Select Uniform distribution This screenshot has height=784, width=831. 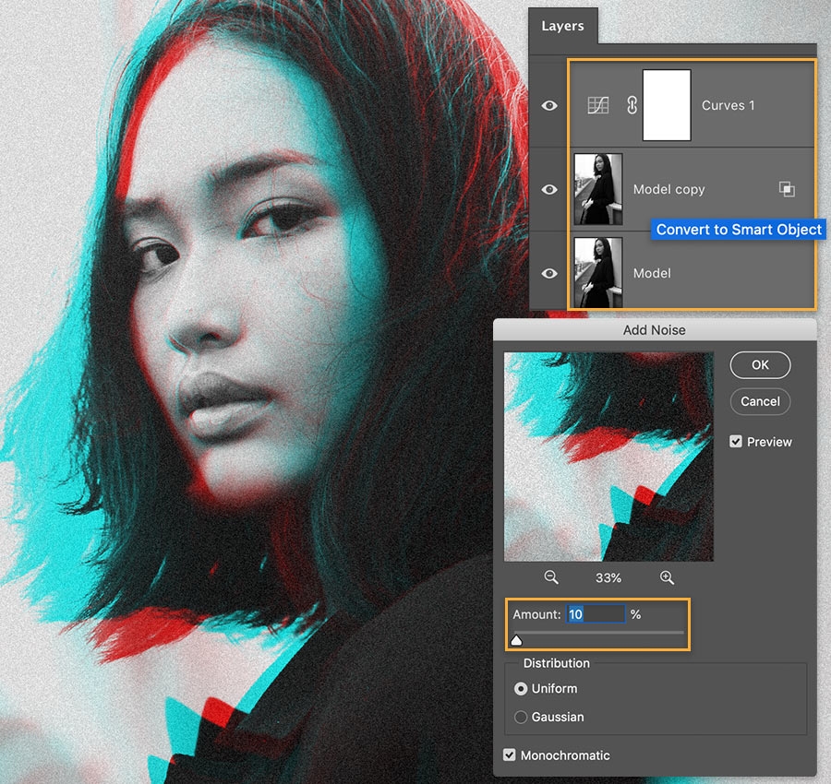click(521, 688)
